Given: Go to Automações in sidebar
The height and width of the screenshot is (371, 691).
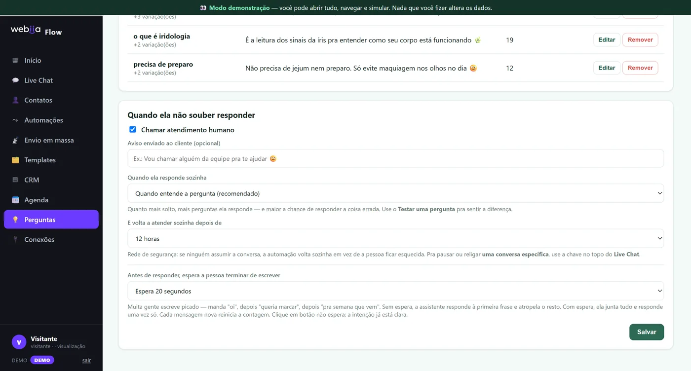Looking at the screenshot, I should tap(51, 120).
